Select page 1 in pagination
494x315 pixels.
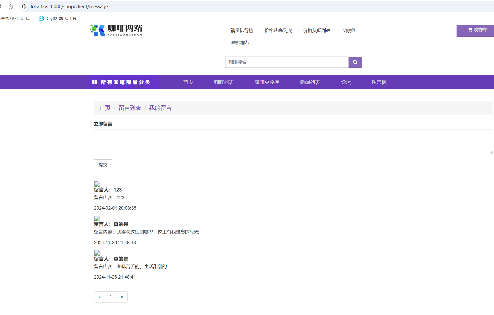tap(111, 297)
